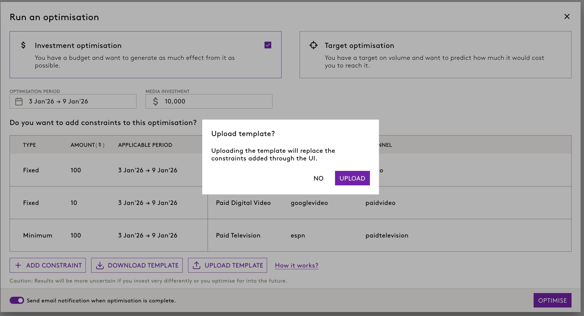584x316 pixels.
Task: Toggle off the email notification switch
Action: point(17,300)
